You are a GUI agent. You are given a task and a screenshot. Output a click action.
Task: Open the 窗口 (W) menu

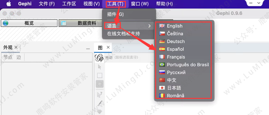coord(140,4)
